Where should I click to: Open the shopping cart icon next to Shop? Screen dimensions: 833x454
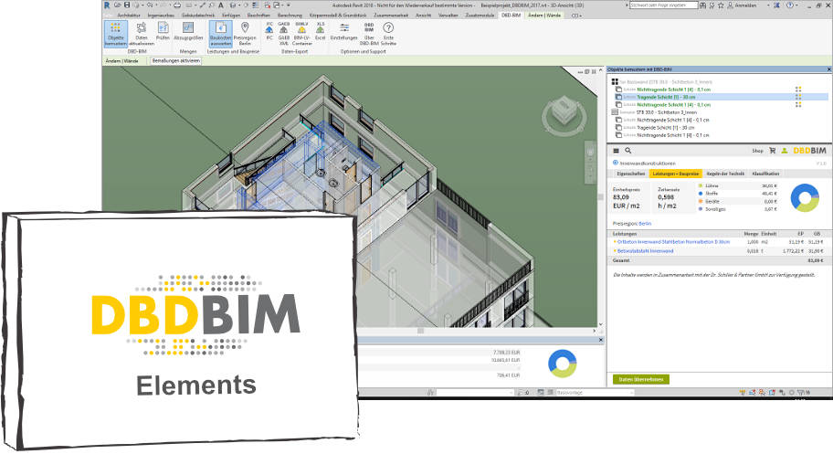click(x=773, y=151)
